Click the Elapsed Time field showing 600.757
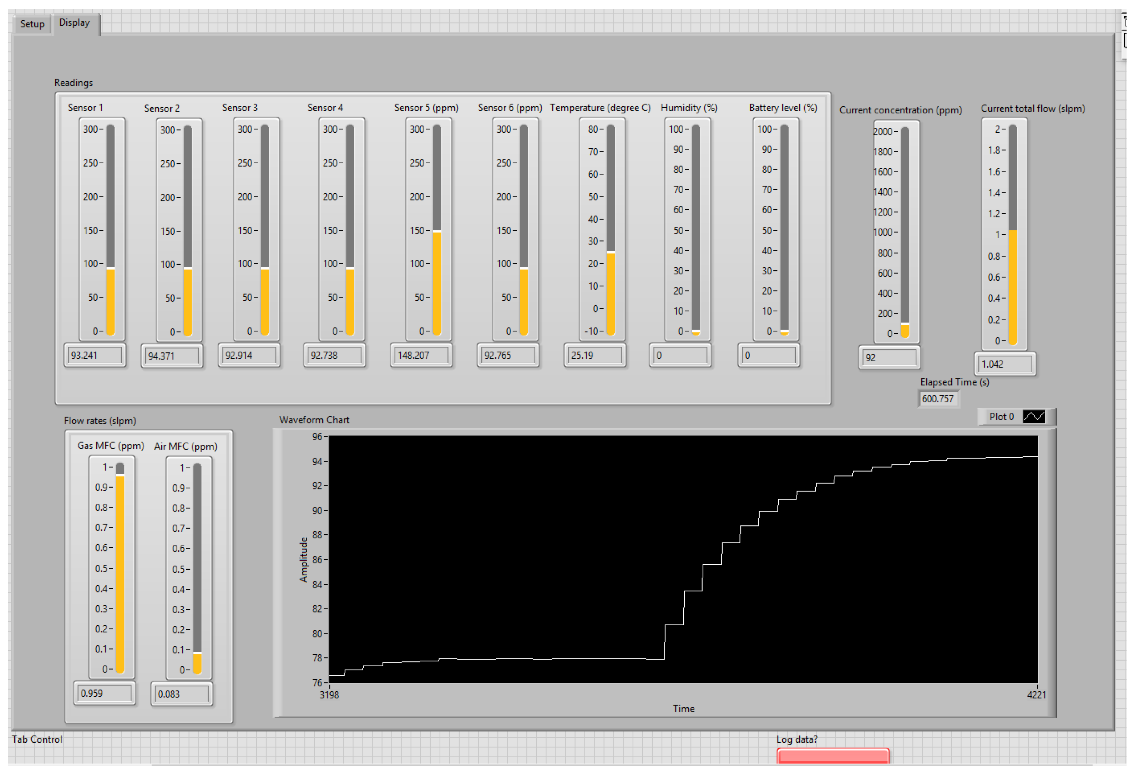 (x=938, y=399)
